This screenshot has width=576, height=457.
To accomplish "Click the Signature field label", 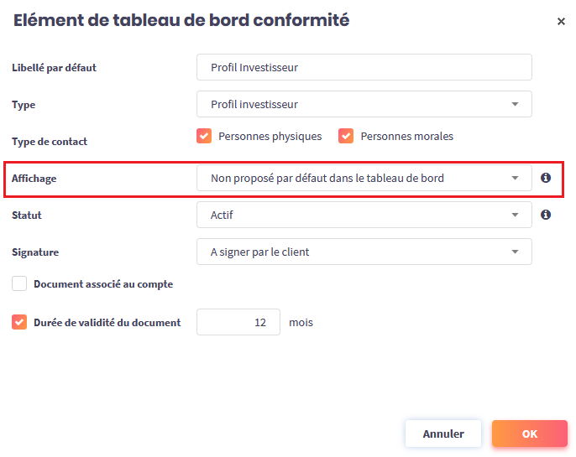I will [x=35, y=252].
